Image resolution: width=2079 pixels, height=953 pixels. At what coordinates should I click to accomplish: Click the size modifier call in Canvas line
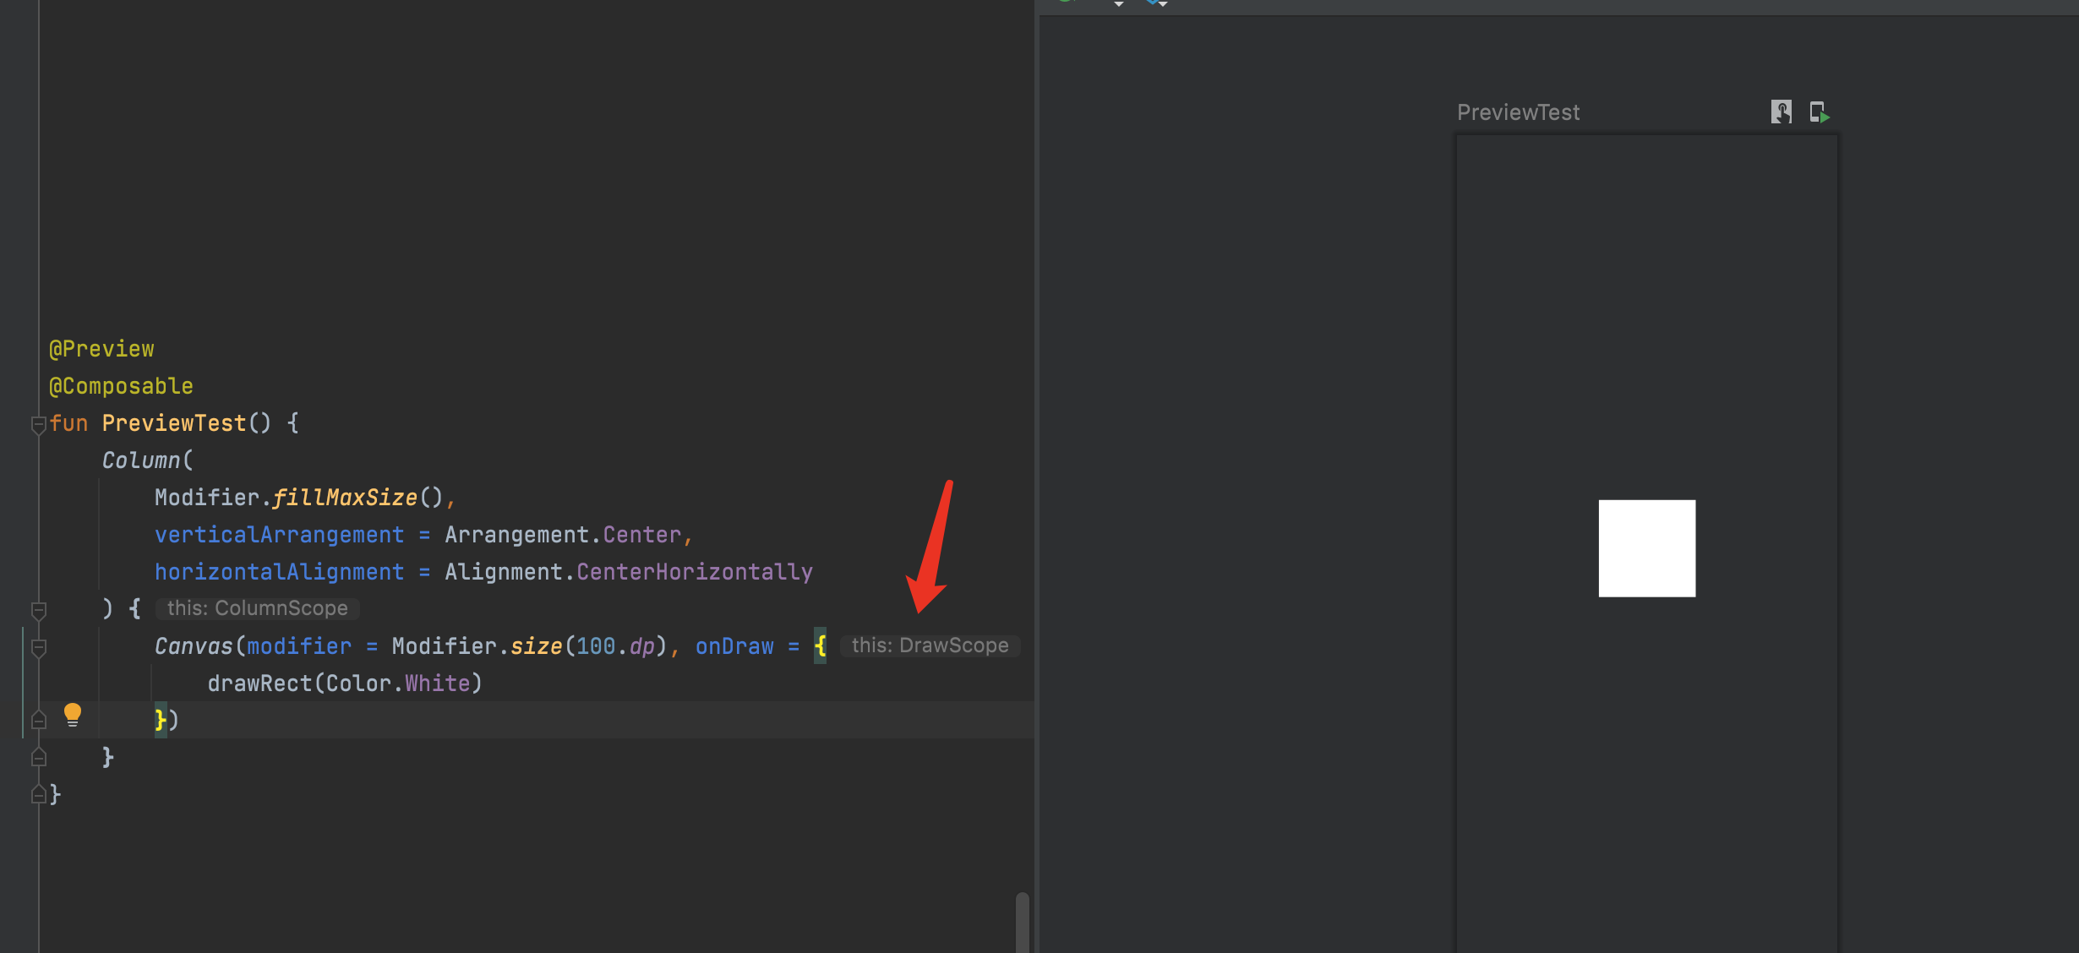[536, 646]
